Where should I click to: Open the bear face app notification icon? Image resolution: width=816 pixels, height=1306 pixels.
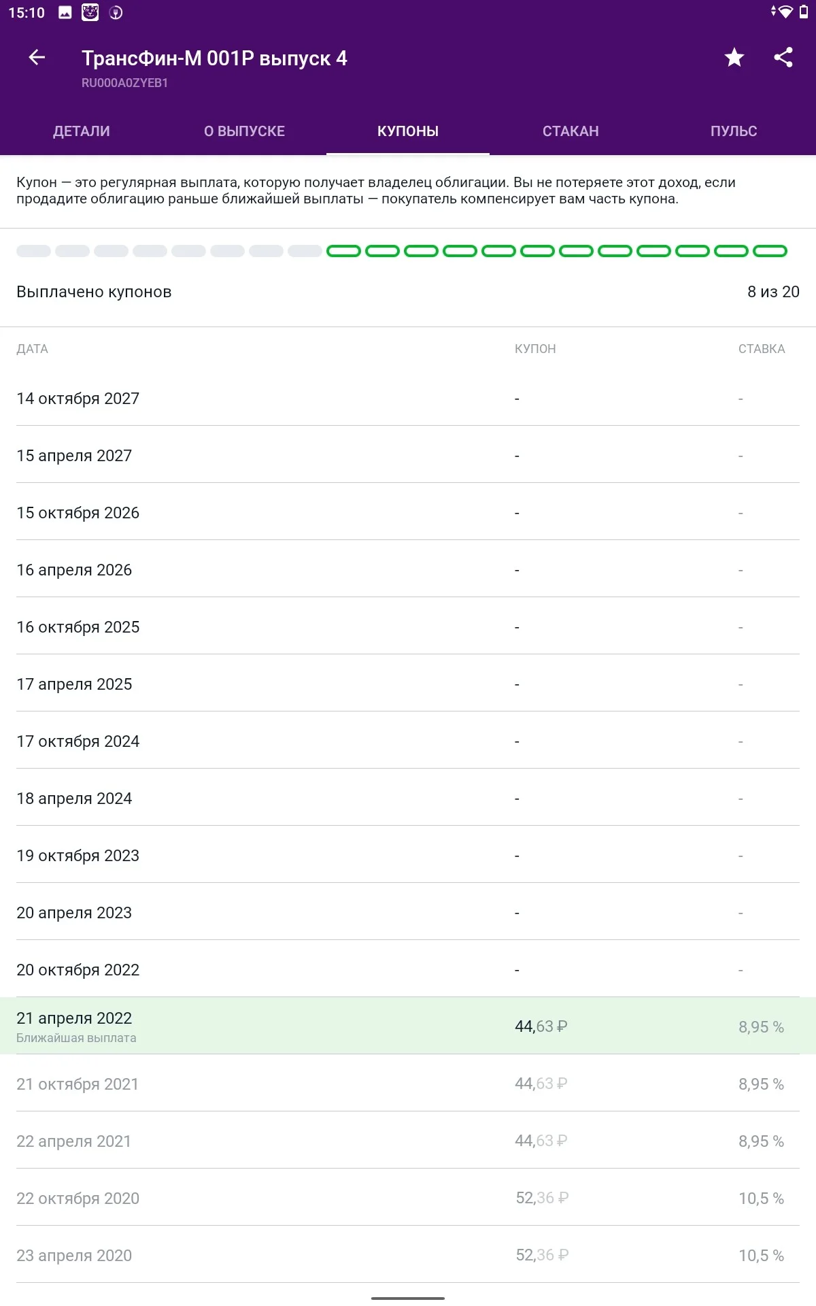pos(90,12)
